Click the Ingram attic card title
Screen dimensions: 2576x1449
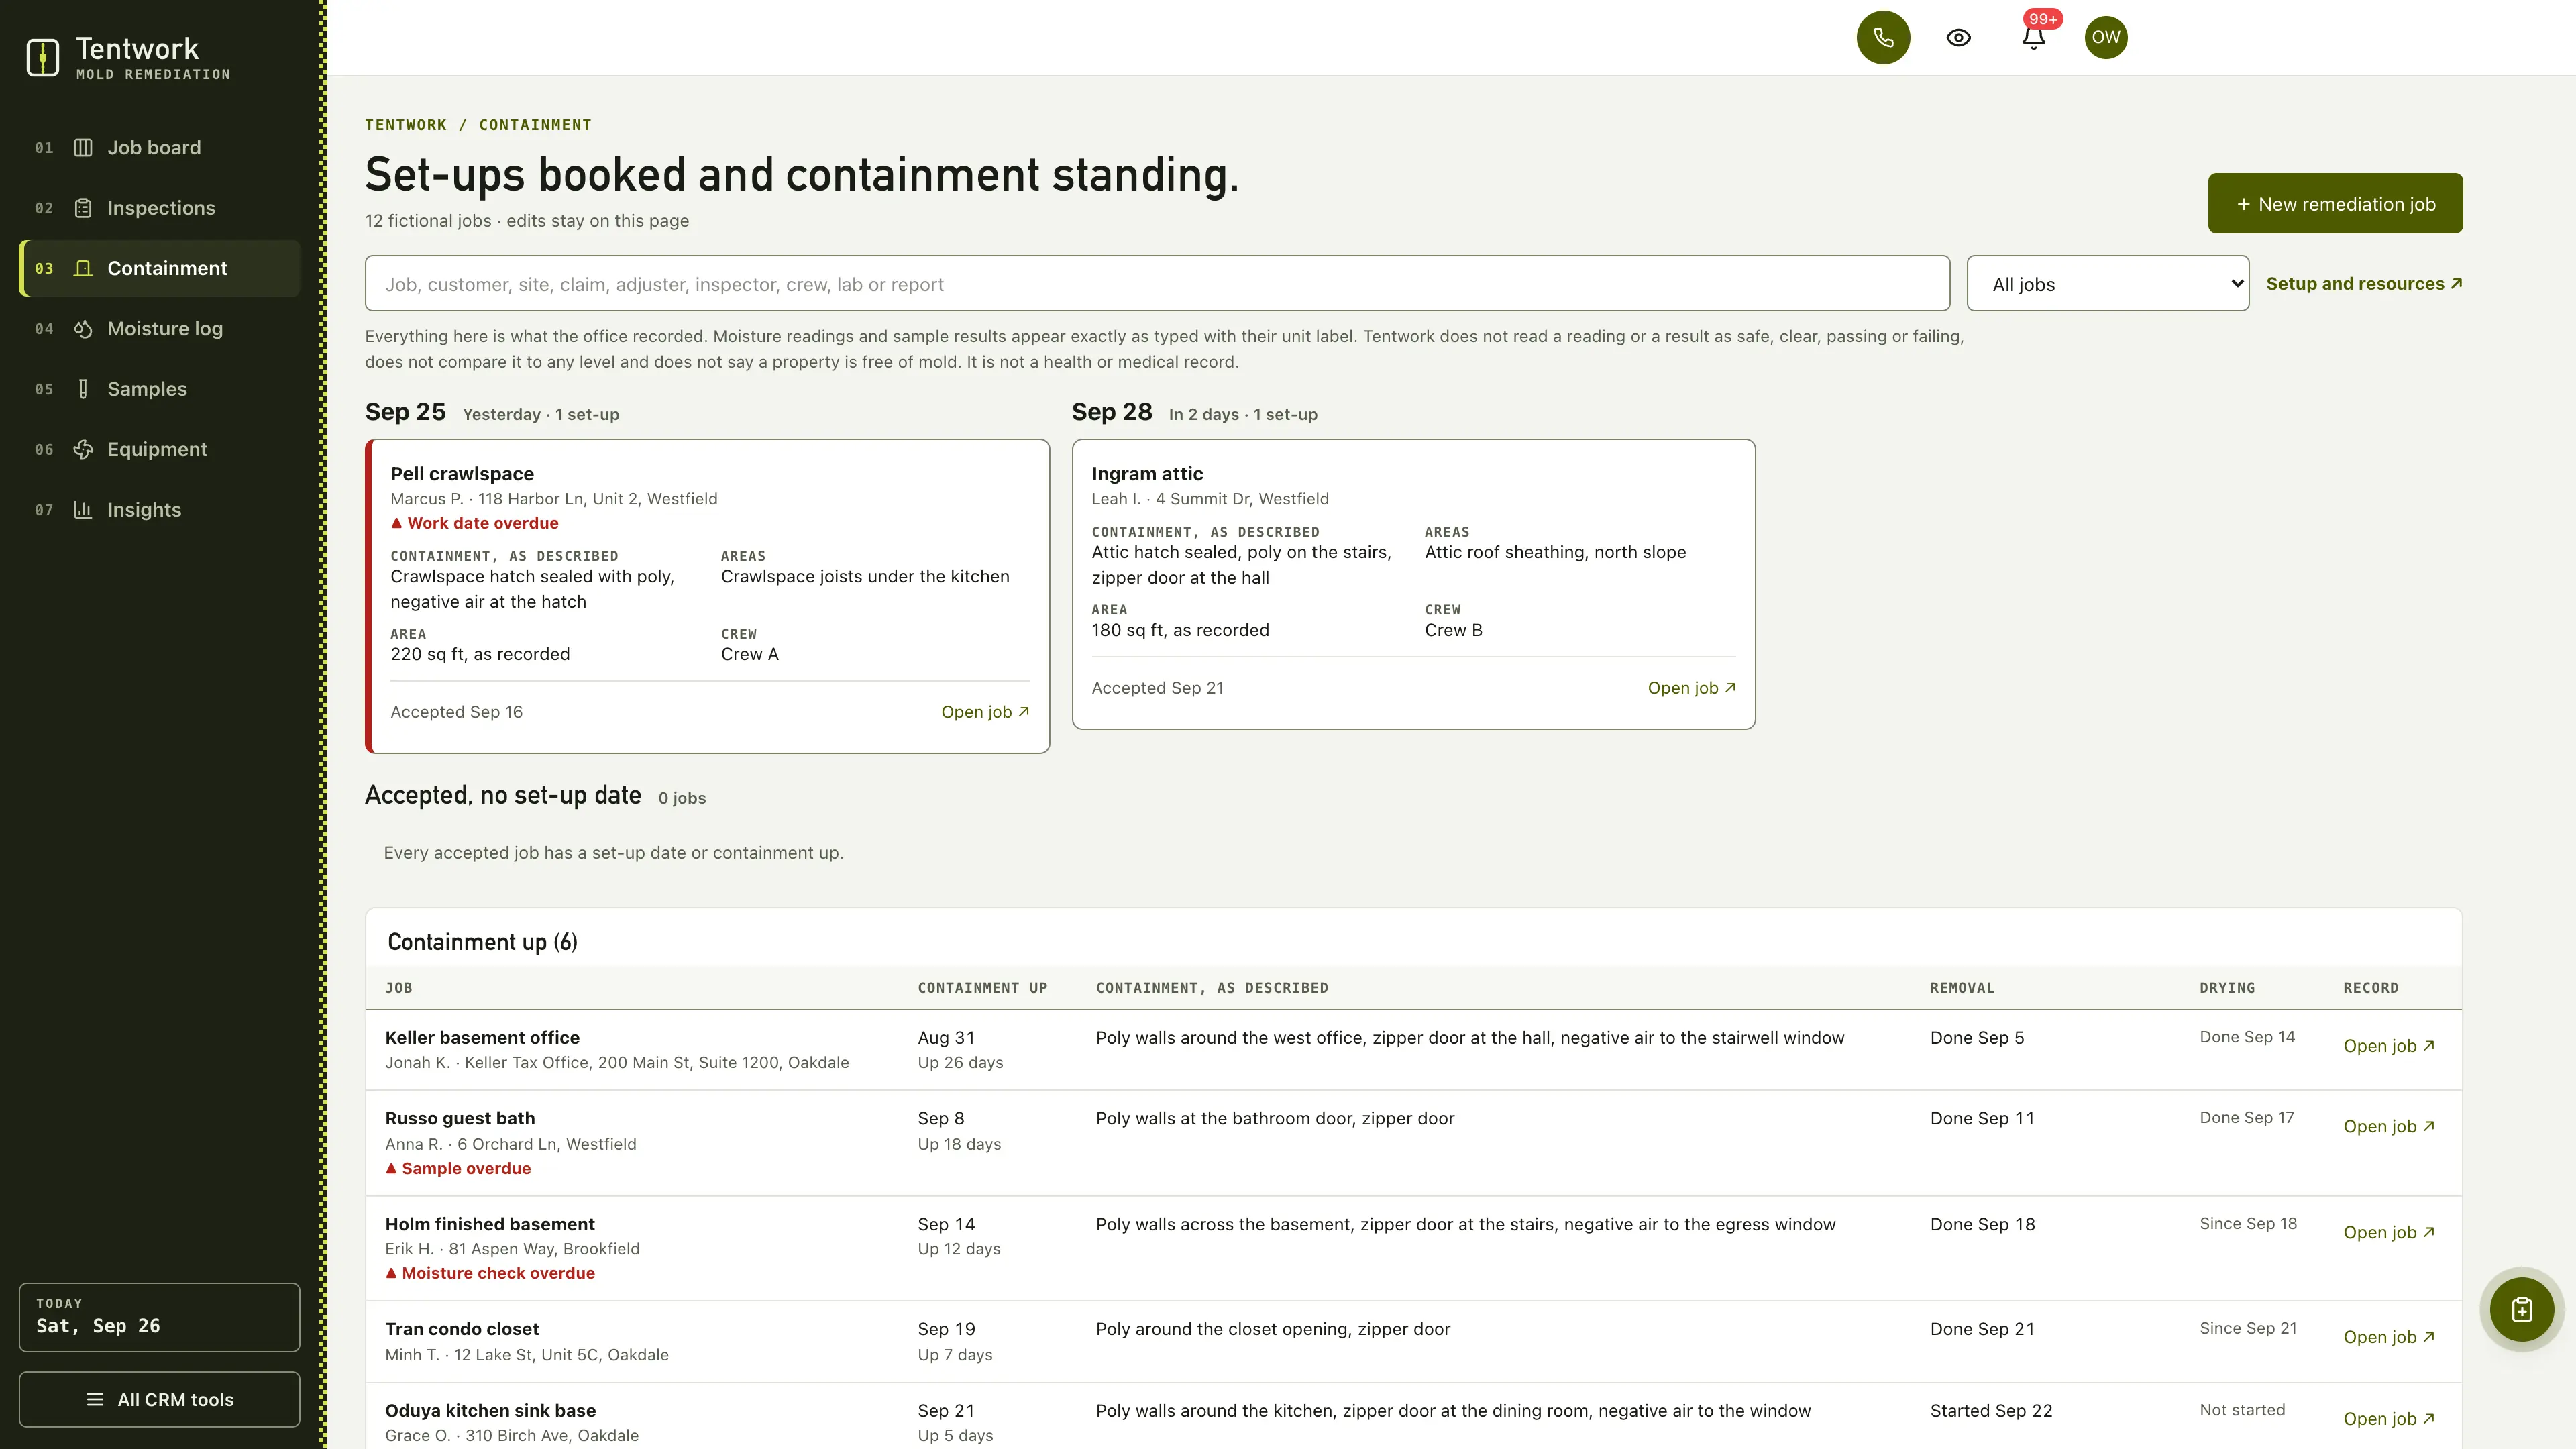click(x=1147, y=474)
